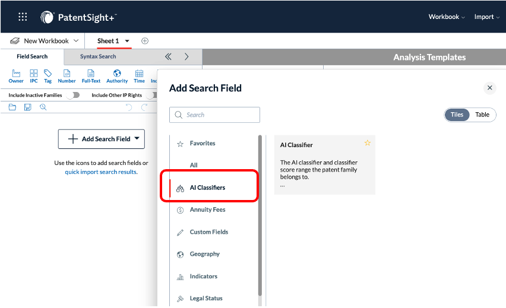Image resolution: width=506 pixels, height=308 pixels.
Task: Switch view to Tiles
Action: pos(457,115)
